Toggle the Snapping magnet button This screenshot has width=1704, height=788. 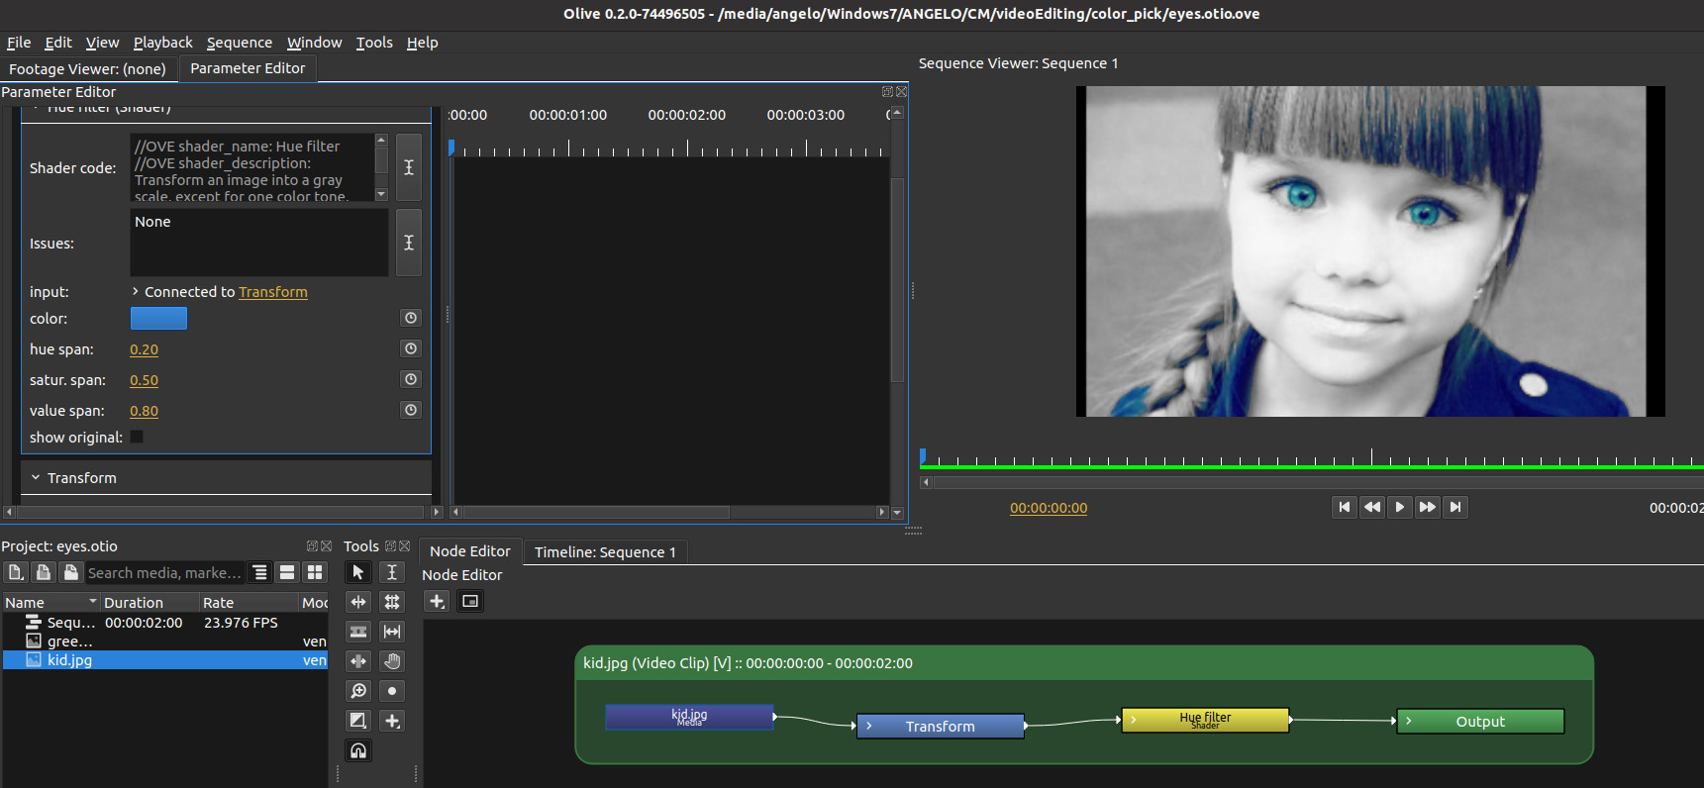358,750
